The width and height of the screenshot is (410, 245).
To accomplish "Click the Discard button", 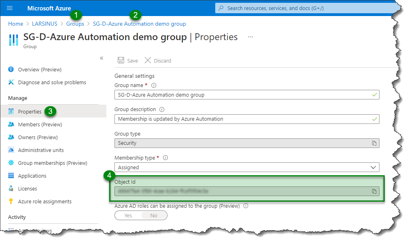I will 158,60.
